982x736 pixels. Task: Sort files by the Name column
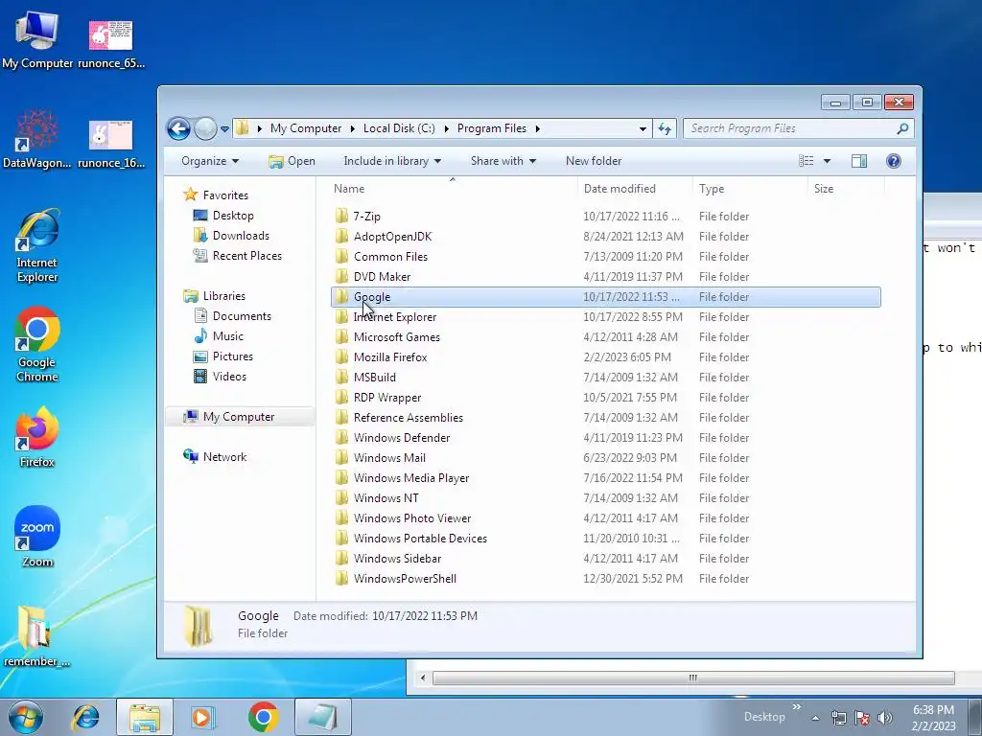[453, 189]
